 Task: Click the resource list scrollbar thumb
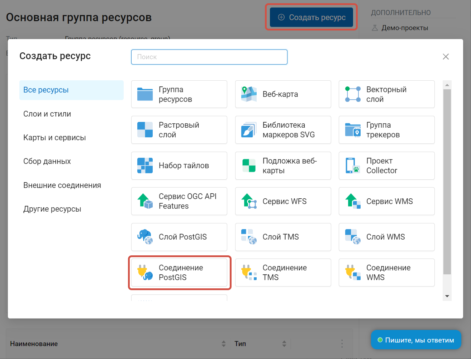[447, 182]
